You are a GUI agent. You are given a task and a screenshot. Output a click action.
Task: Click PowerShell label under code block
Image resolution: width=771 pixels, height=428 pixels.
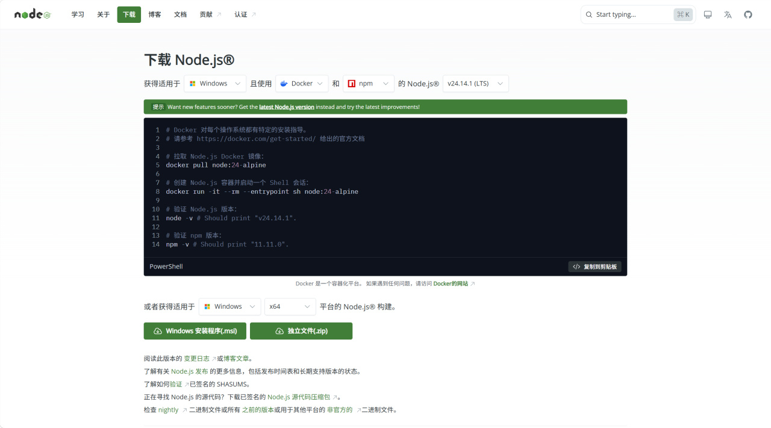(x=166, y=267)
